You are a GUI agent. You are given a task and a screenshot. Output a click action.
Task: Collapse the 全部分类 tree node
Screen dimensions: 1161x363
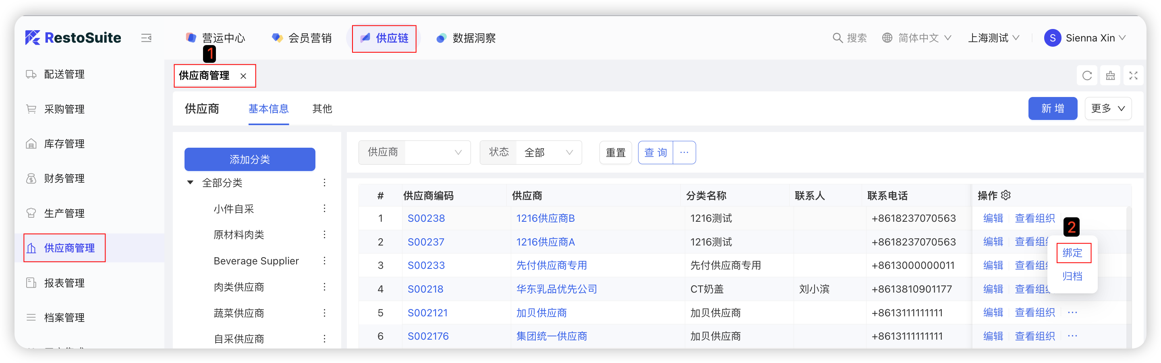[x=190, y=182]
